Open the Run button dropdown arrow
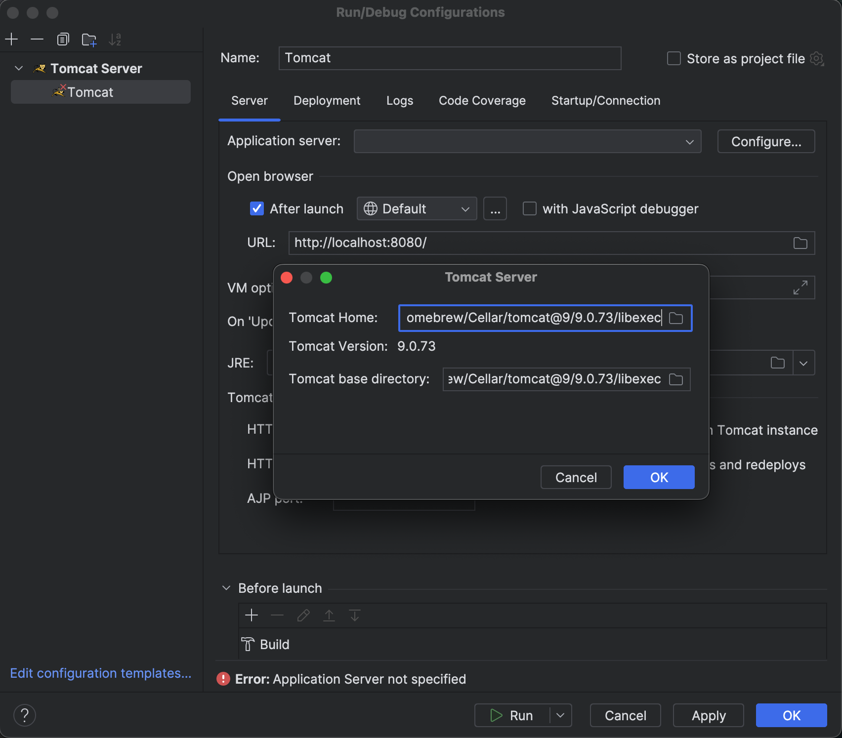Viewport: 842px width, 738px height. coord(560,715)
